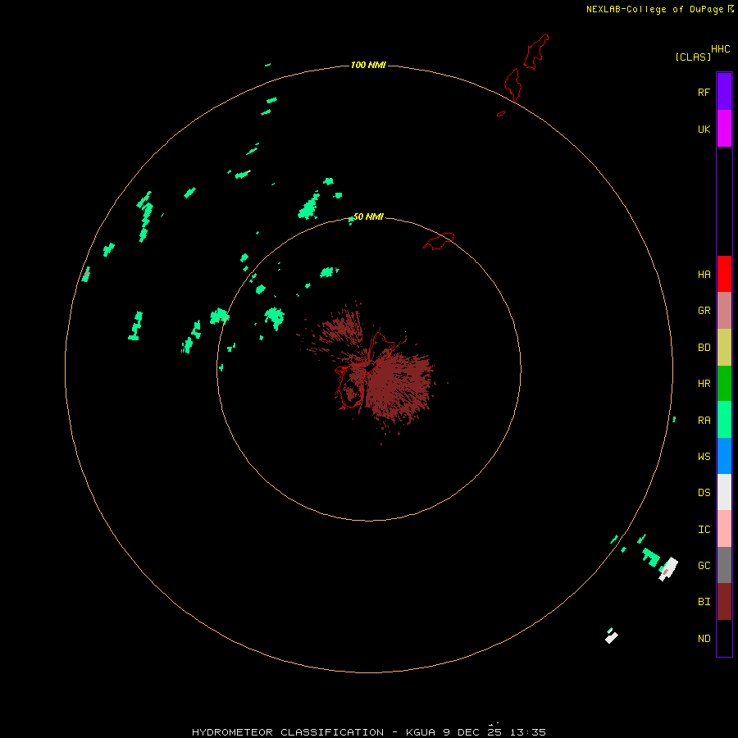
Task: Click the "GR" legend label
Action: 704,311
